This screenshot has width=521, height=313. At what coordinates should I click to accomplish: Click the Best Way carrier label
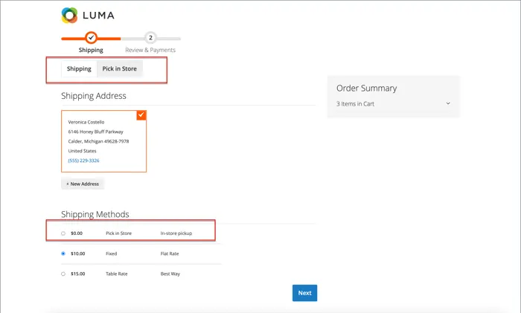(x=170, y=274)
